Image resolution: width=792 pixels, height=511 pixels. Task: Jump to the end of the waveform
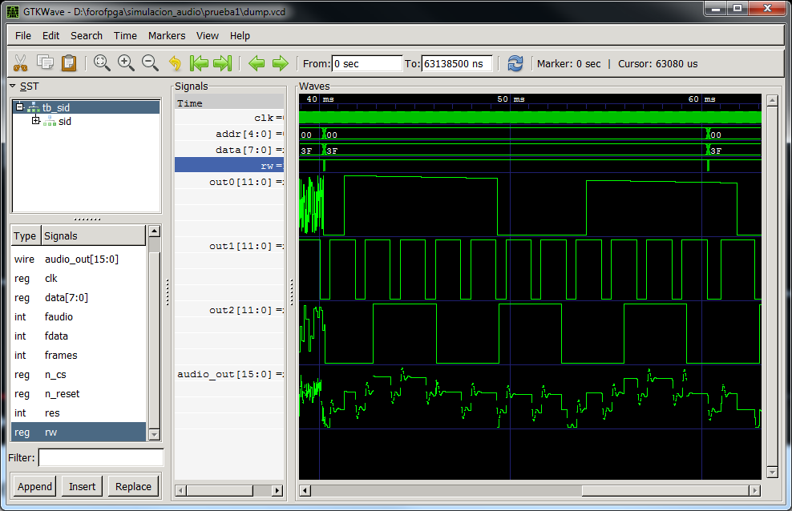tap(223, 63)
